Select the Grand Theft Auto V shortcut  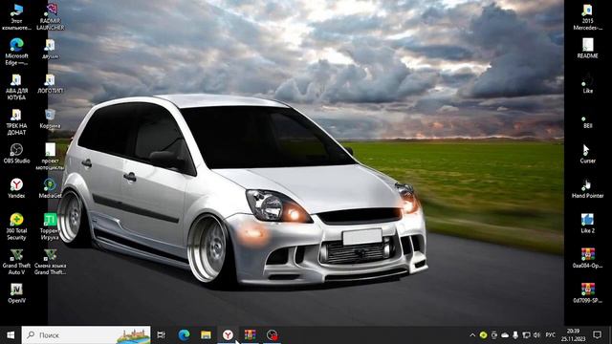pyautogui.click(x=16, y=261)
